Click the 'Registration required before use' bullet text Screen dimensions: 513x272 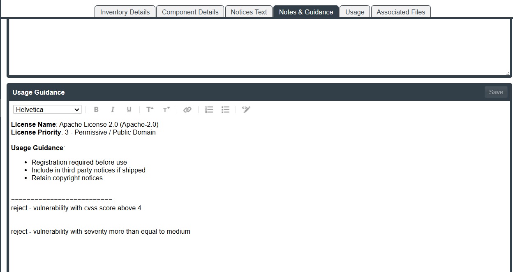click(x=79, y=162)
